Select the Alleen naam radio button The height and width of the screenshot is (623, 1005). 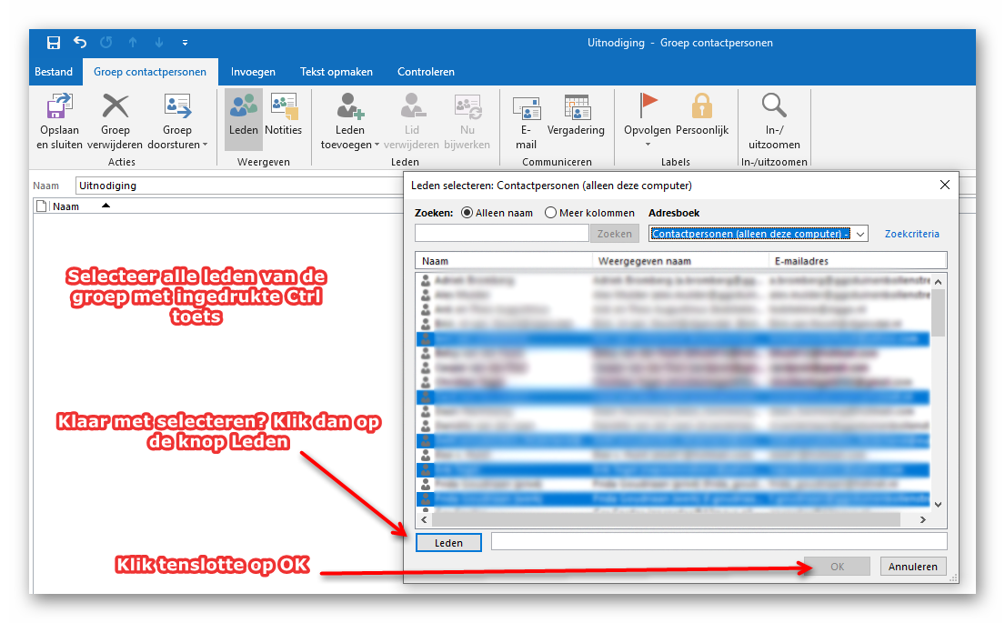[467, 213]
